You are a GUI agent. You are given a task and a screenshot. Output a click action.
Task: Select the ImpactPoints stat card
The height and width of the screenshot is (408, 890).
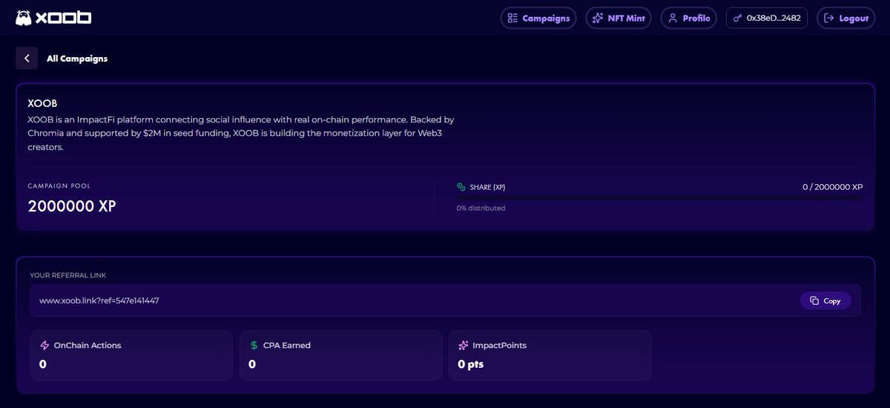[550, 355]
